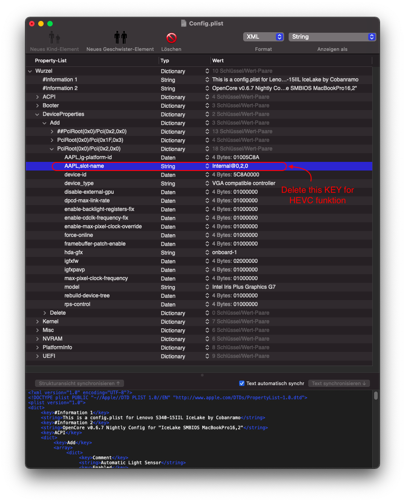Viewport: 405px width, 502px height.
Task: Click the red Löschen delete icon
Action: click(171, 38)
